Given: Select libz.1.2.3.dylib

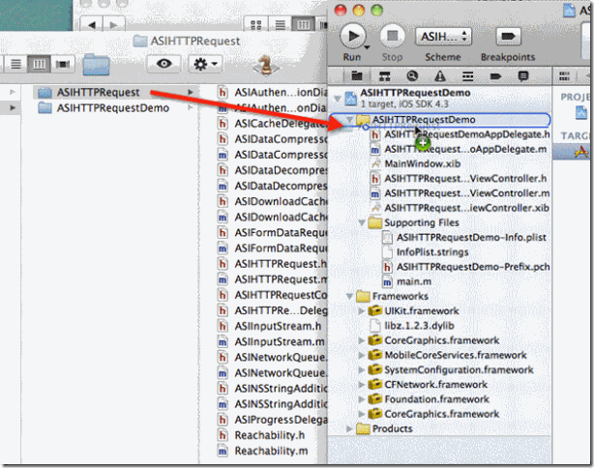Looking at the screenshot, I should [x=419, y=326].
